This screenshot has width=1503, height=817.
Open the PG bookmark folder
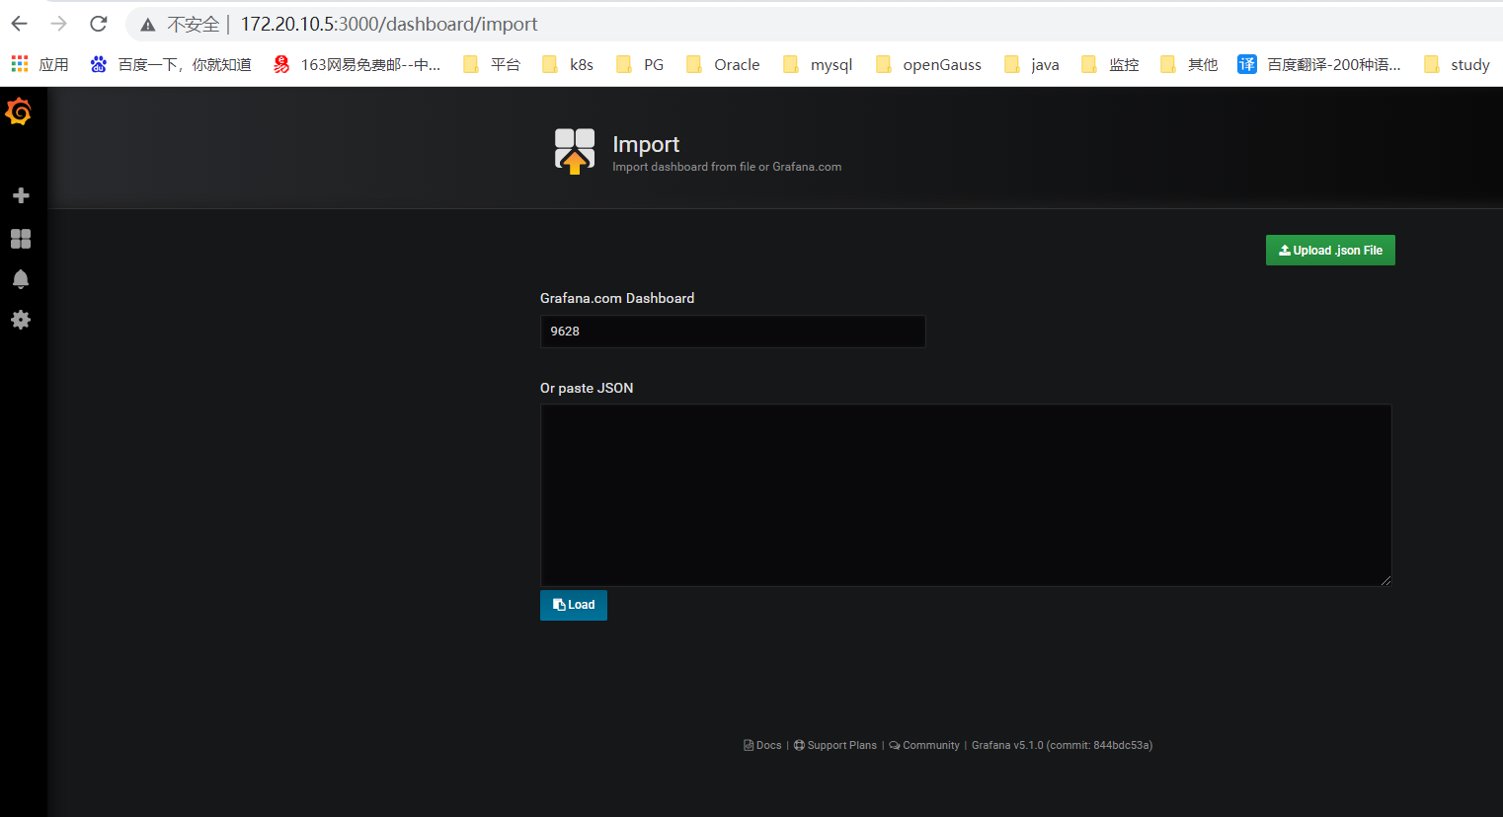640,64
